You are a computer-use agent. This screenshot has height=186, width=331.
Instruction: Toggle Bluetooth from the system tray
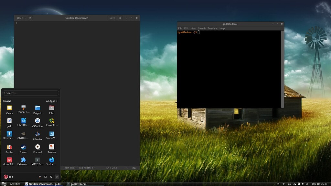coord(298,184)
